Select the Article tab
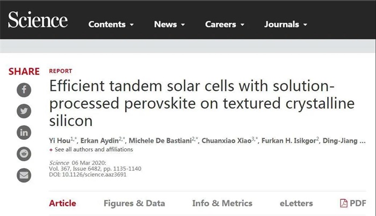376x216 pixels. (x=62, y=203)
